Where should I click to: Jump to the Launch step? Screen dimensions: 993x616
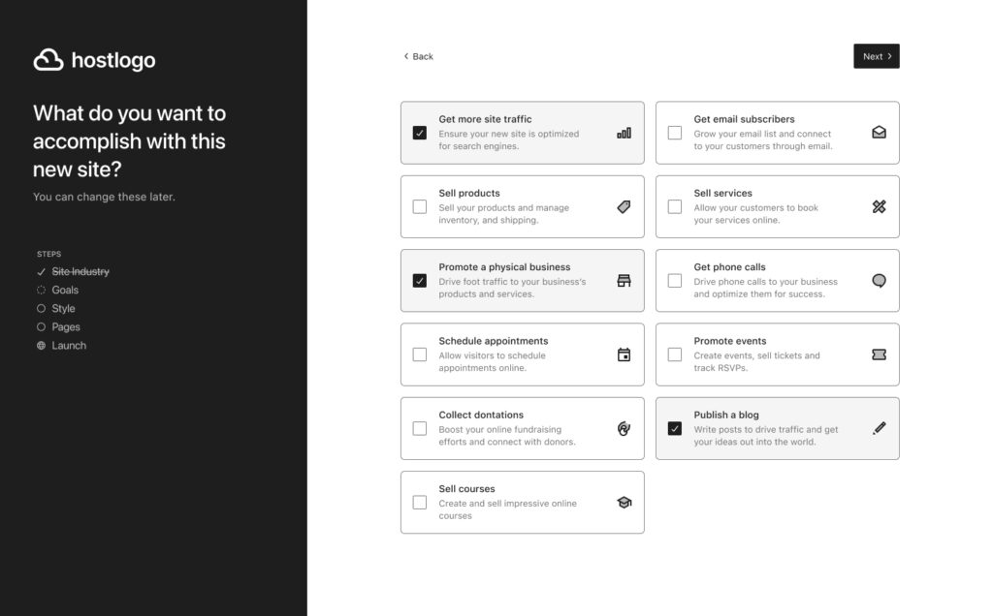[x=69, y=346]
